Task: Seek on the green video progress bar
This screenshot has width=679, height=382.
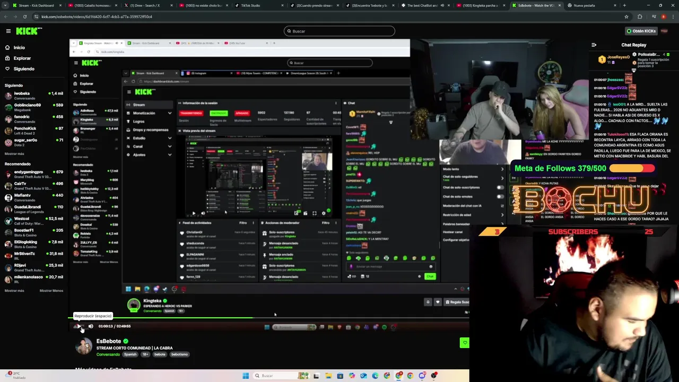Action: click(x=268, y=318)
